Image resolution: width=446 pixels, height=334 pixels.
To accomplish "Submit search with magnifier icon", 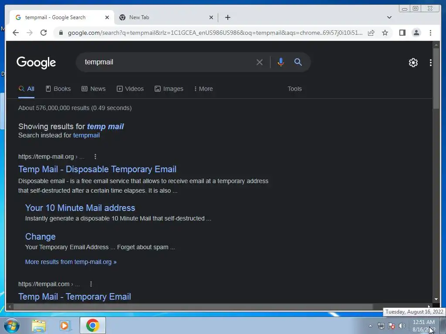I will click(298, 62).
